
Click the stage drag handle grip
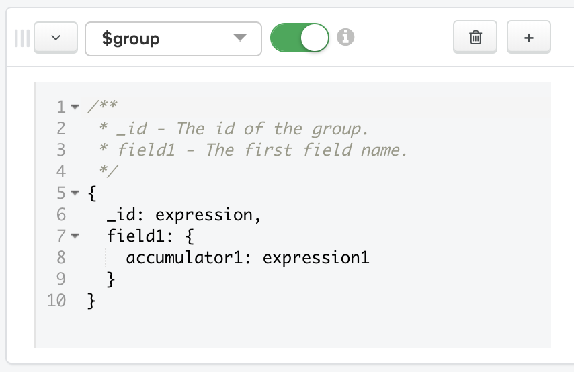tap(22, 38)
